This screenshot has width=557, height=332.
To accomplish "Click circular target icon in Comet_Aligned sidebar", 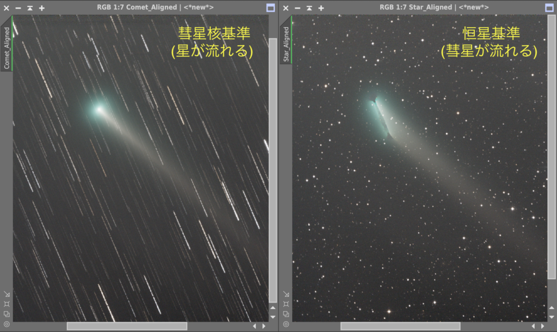I will pos(7,324).
